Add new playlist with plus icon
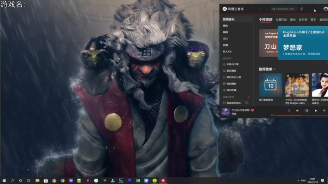This screenshot has height=184, width=328. 249,97
